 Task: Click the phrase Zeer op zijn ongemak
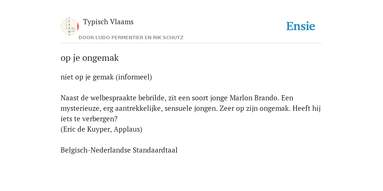coord(255,109)
